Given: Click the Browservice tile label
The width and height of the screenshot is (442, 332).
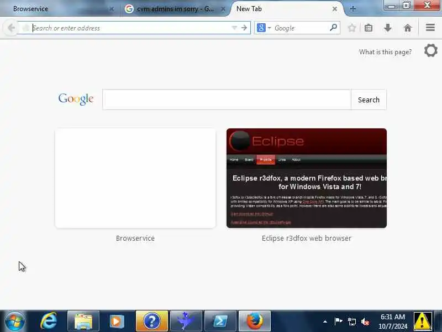Looking at the screenshot, I should pyautogui.click(x=135, y=238).
